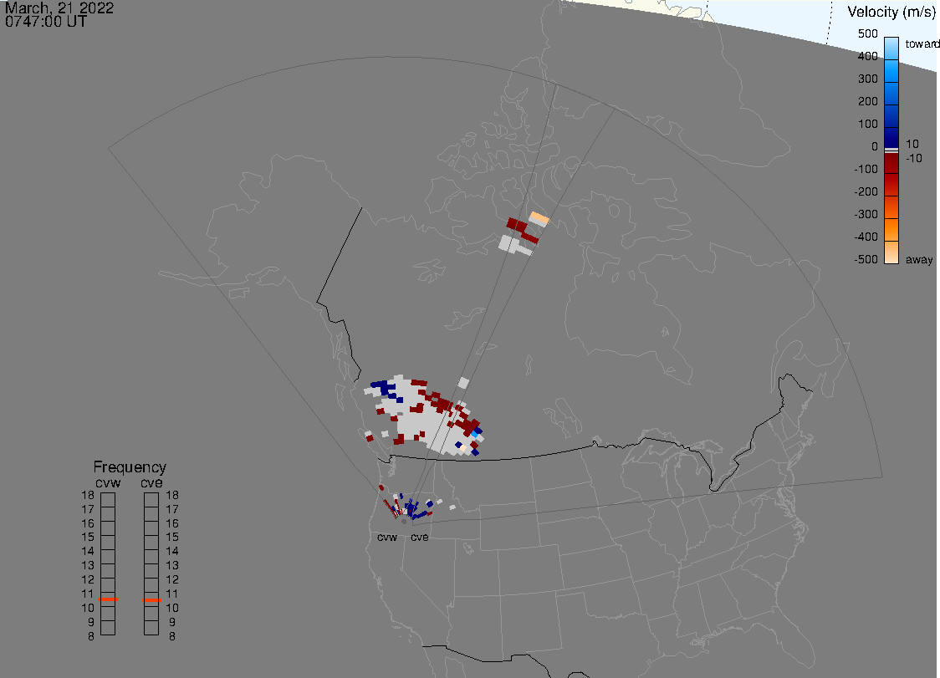Click the bright blue scatter cell in the large echo patch

click(475, 433)
